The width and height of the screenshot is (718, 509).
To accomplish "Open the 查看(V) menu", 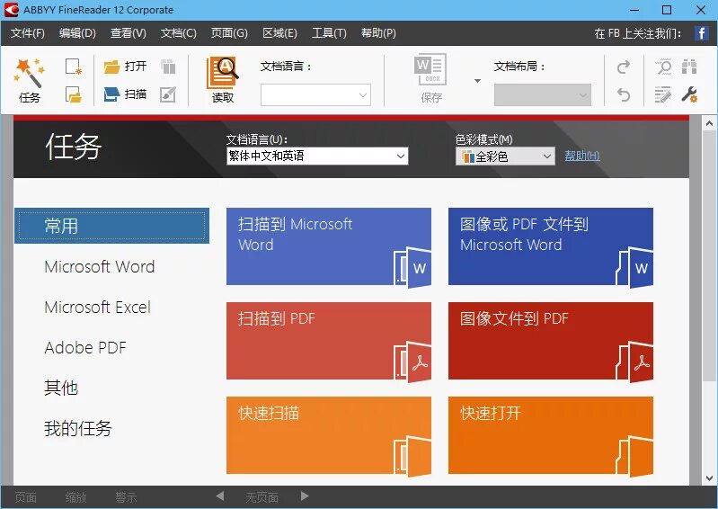I will 129,33.
